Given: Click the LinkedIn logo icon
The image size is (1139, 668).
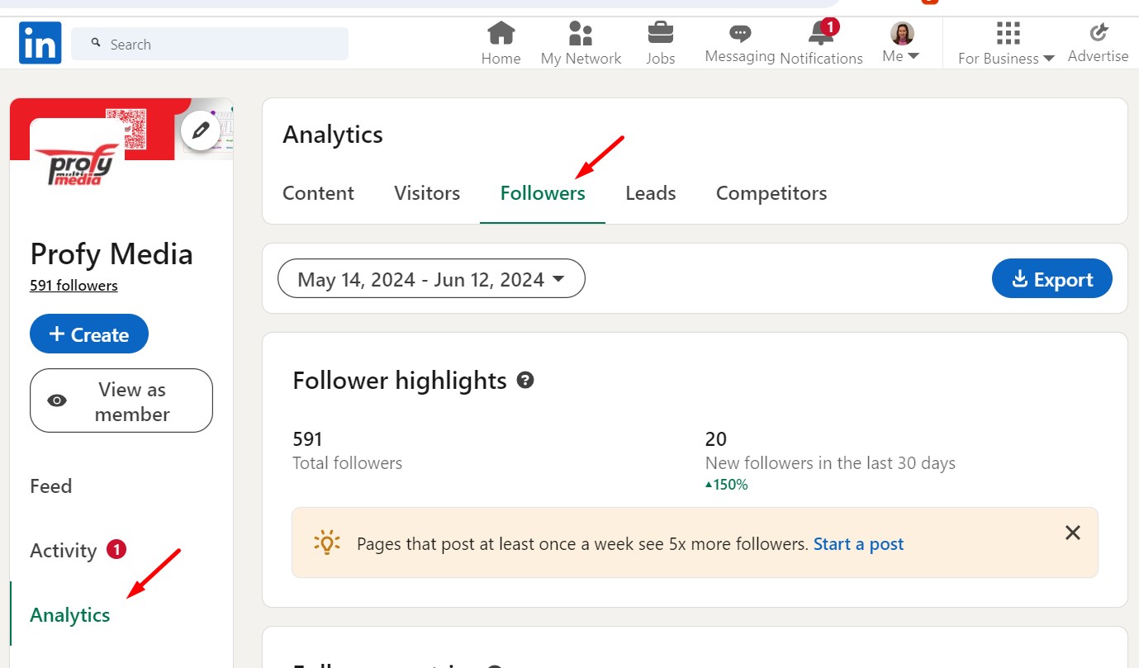Looking at the screenshot, I should (40, 43).
